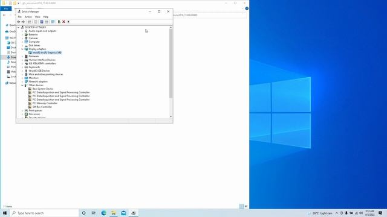Image resolution: width=387 pixels, height=217 pixels.
Task: Click the green Update driver toolbar icon
Action: click(x=59, y=22)
